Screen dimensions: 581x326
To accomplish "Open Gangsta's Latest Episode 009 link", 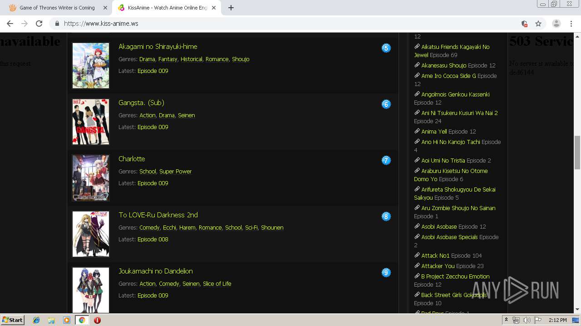I will click(153, 127).
